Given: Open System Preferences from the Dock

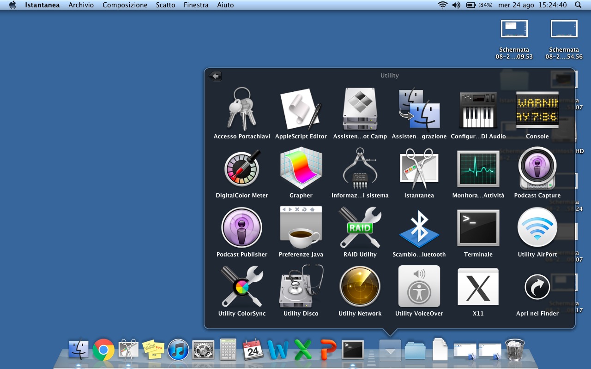Looking at the screenshot, I should (203, 350).
